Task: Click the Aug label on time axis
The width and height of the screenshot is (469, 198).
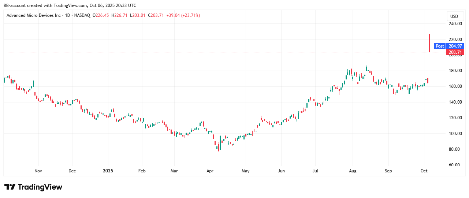Action: 353,171
